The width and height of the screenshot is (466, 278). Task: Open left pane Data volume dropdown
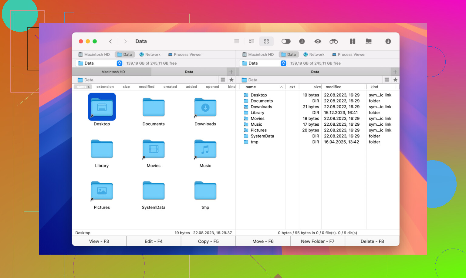pos(120,63)
